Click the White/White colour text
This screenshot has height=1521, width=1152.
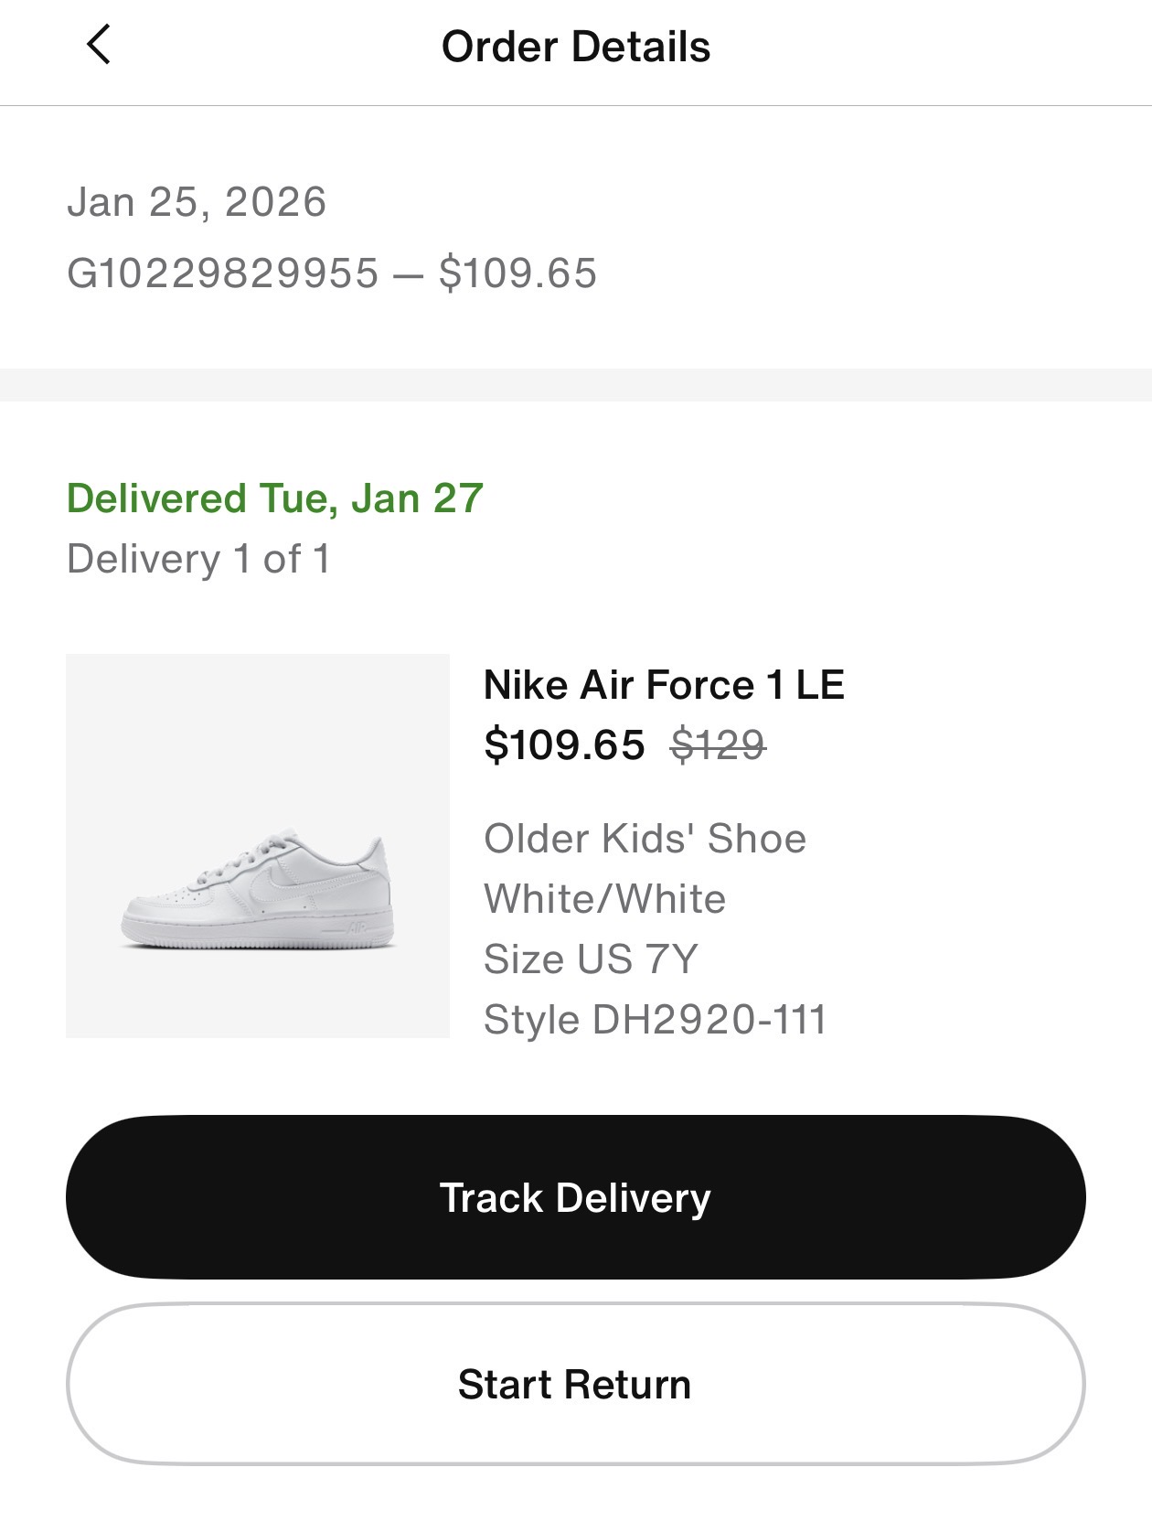click(604, 899)
